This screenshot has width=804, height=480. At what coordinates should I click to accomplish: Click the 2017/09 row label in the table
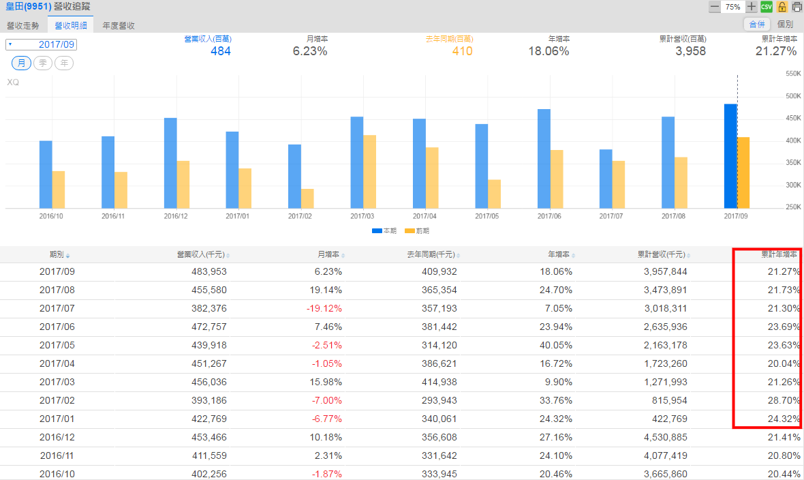coord(57,271)
